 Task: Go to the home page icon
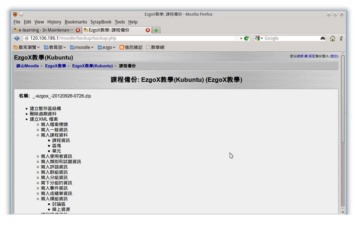(333, 38)
